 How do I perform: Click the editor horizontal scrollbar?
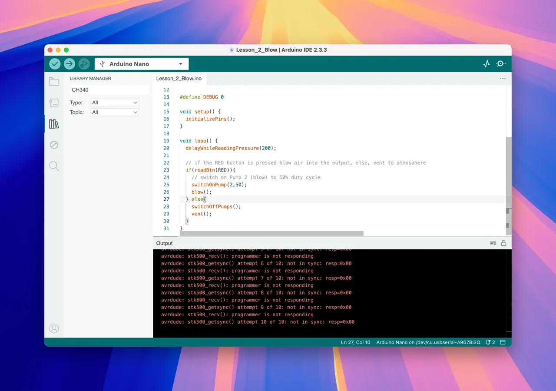point(271,233)
